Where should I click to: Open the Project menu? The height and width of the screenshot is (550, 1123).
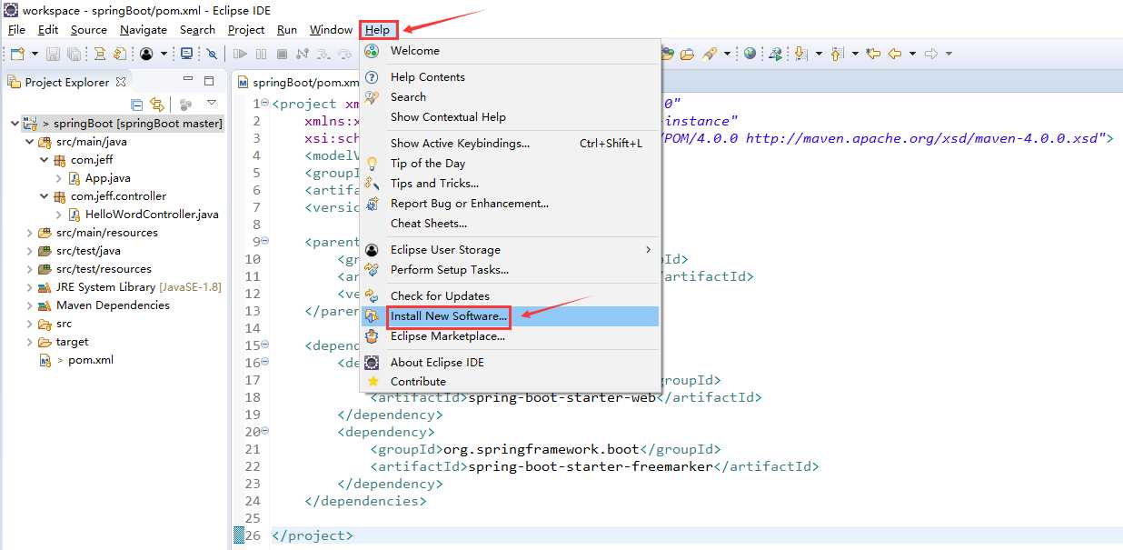coord(246,30)
